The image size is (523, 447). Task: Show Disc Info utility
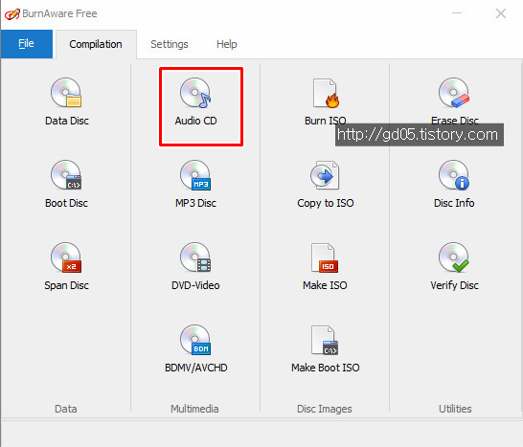coord(454,185)
